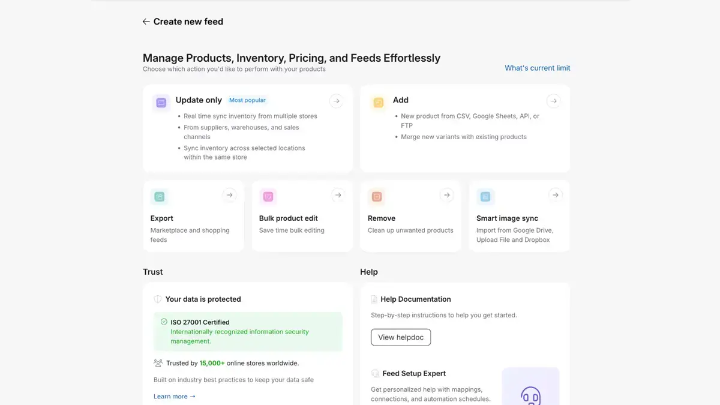The width and height of the screenshot is (720, 405).
Task: Click the Most popular badge
Action: [247, 100]
